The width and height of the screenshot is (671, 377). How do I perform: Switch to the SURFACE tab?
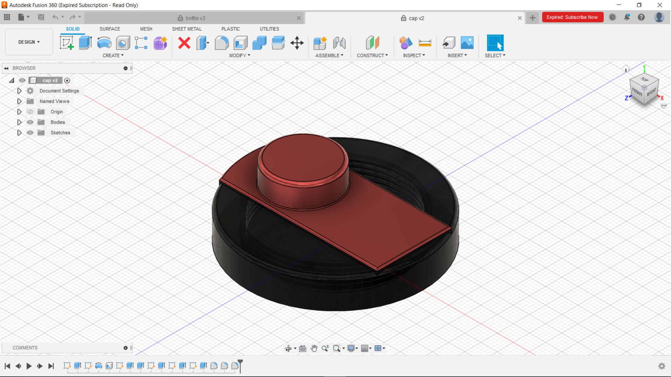click(x=110, y=29)
